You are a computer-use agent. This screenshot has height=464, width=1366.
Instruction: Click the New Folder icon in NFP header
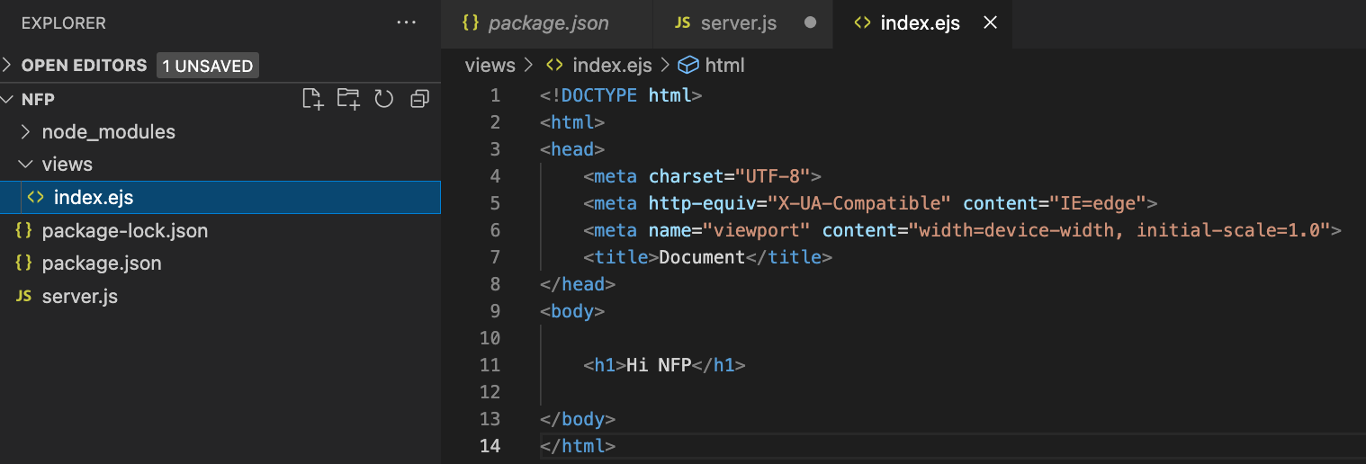(348, 99)
